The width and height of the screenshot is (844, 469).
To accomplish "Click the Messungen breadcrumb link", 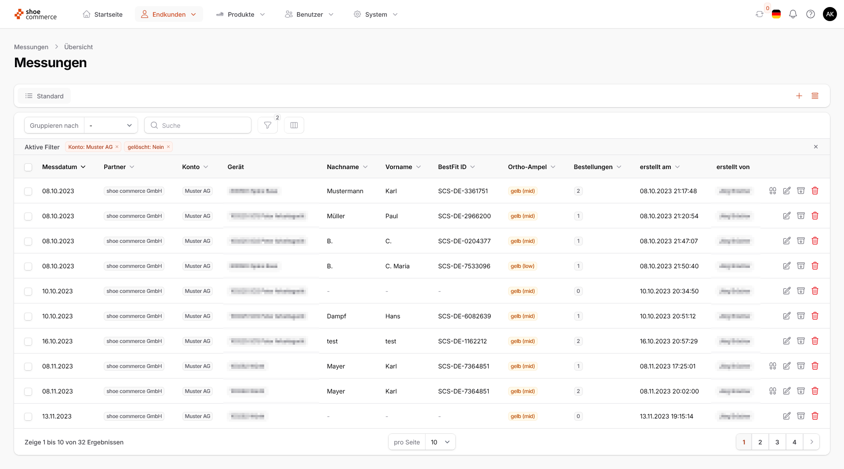I will point(31,47).
